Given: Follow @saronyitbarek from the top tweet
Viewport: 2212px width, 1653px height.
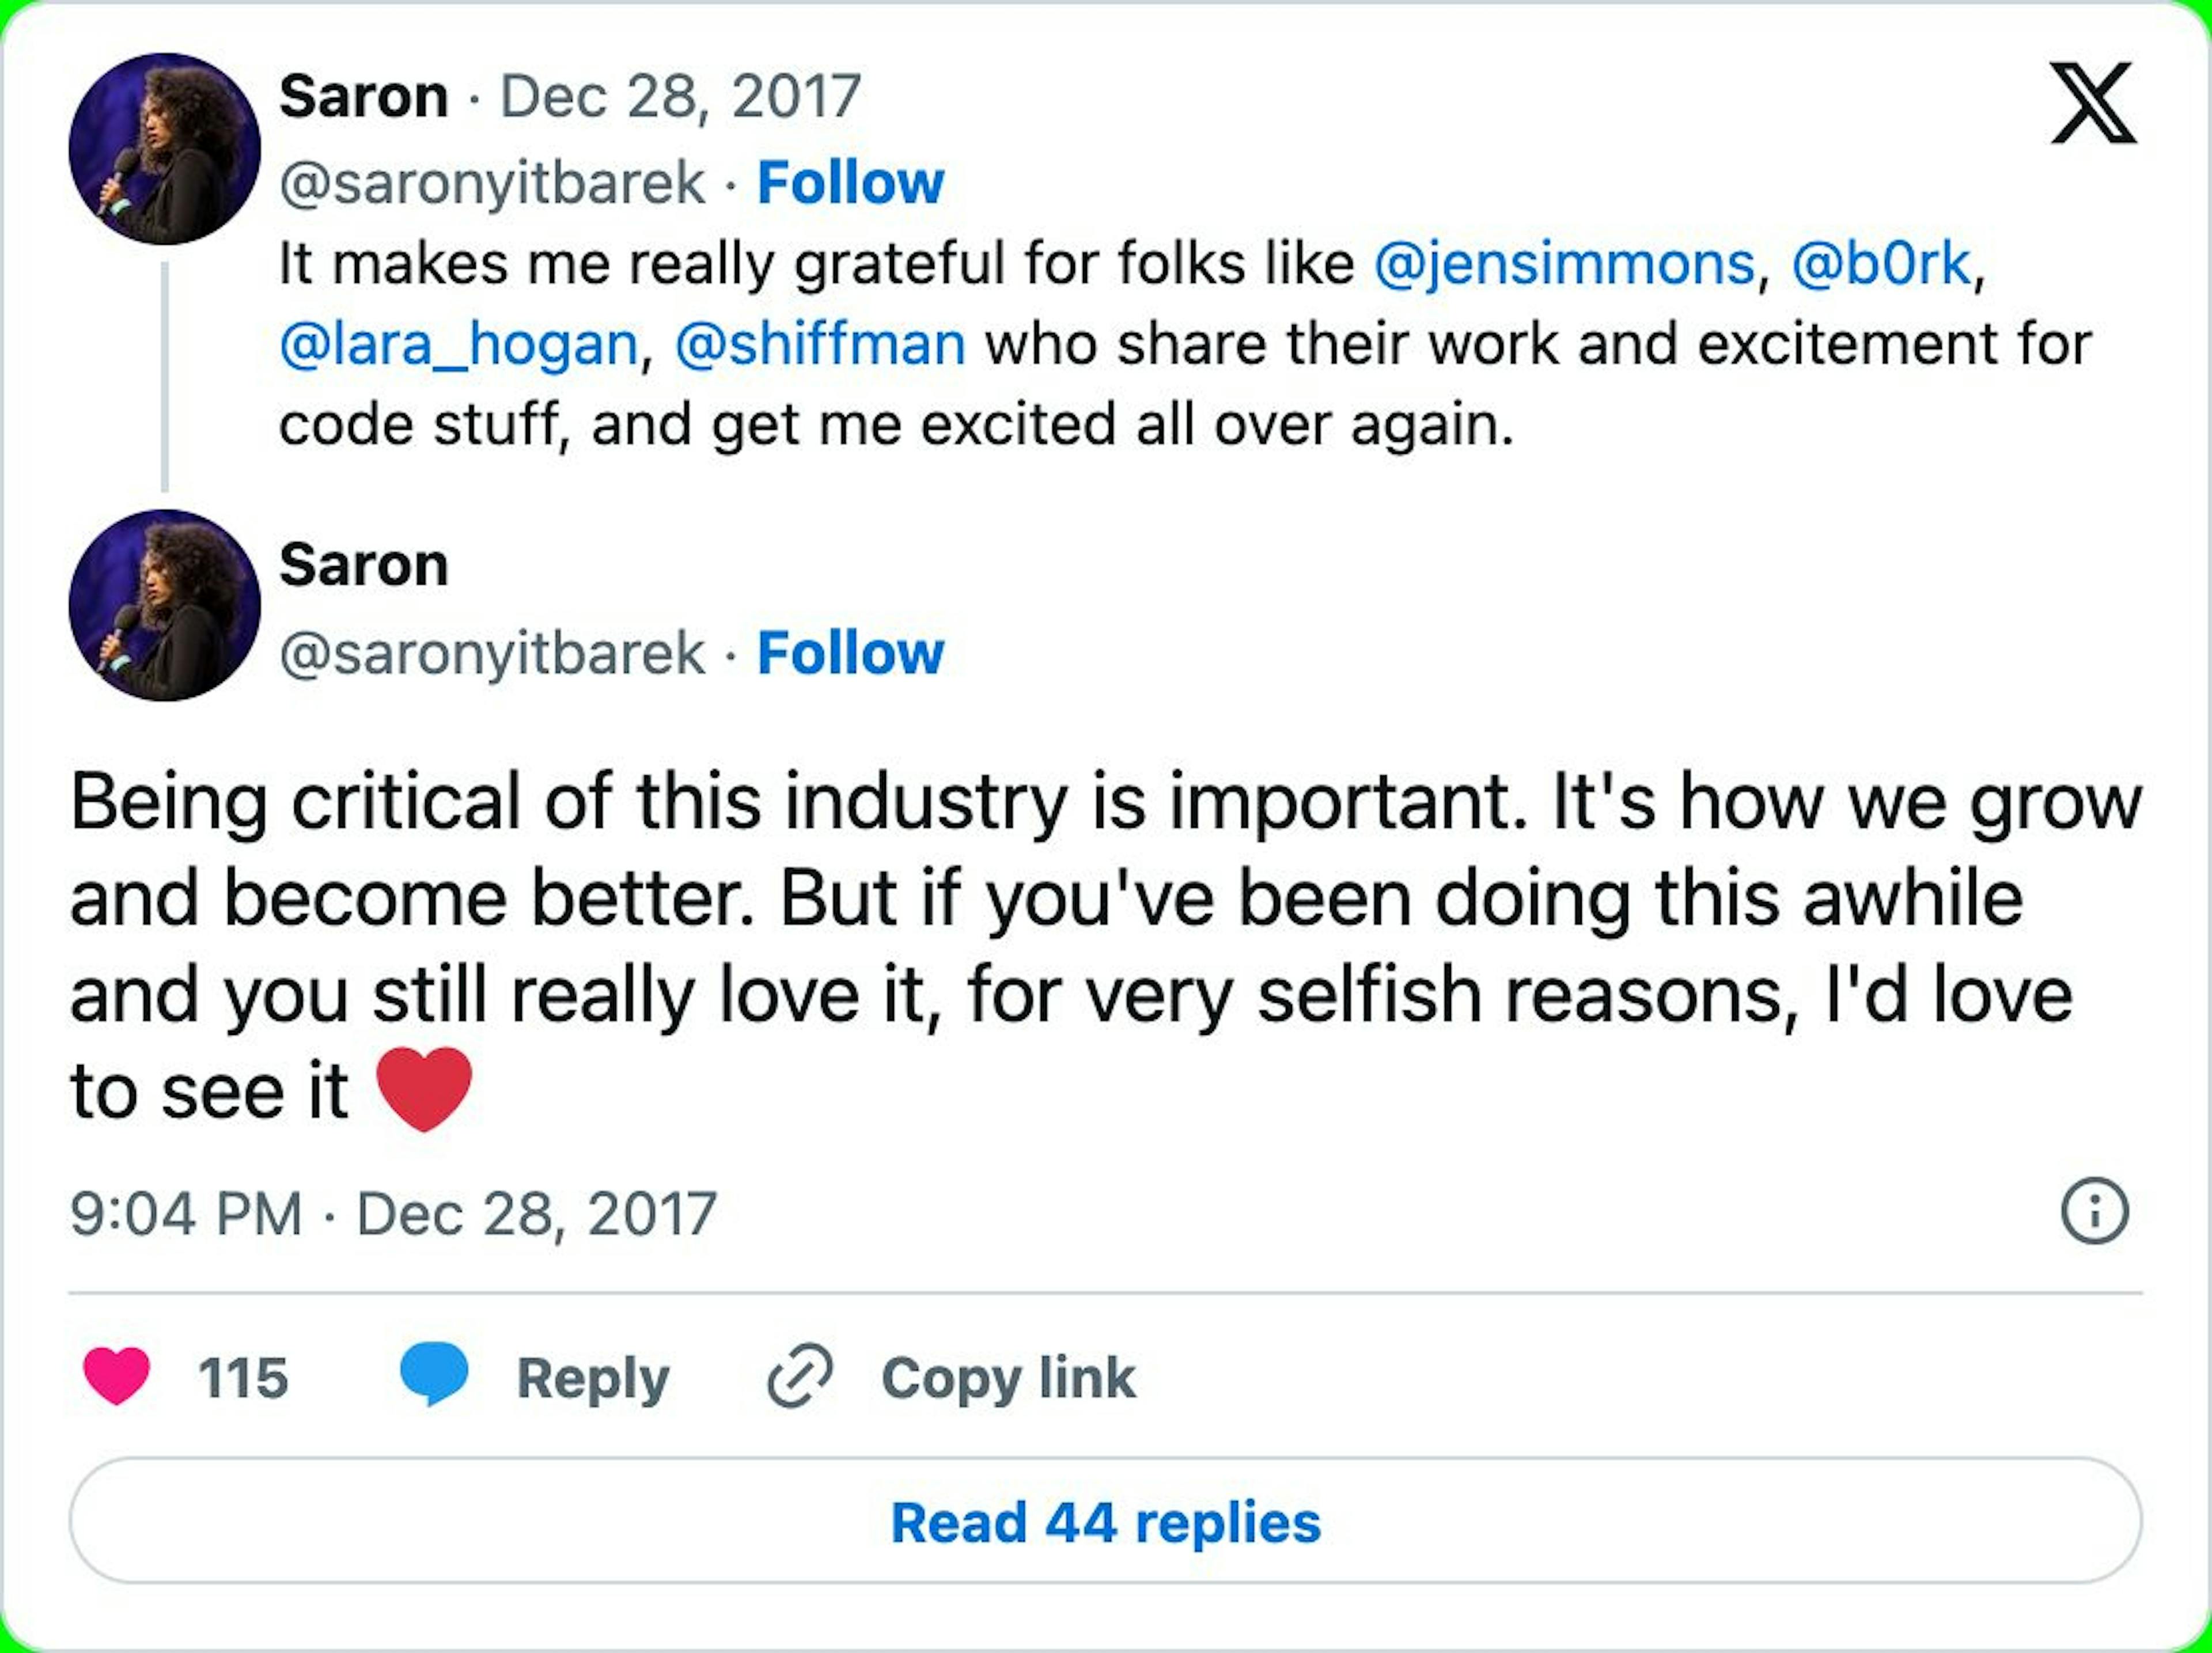Looking at the screenshot, I should pos(850,183).
